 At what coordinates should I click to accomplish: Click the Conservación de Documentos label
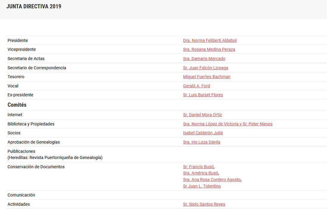pyautogui.click(x=36, y=167)
